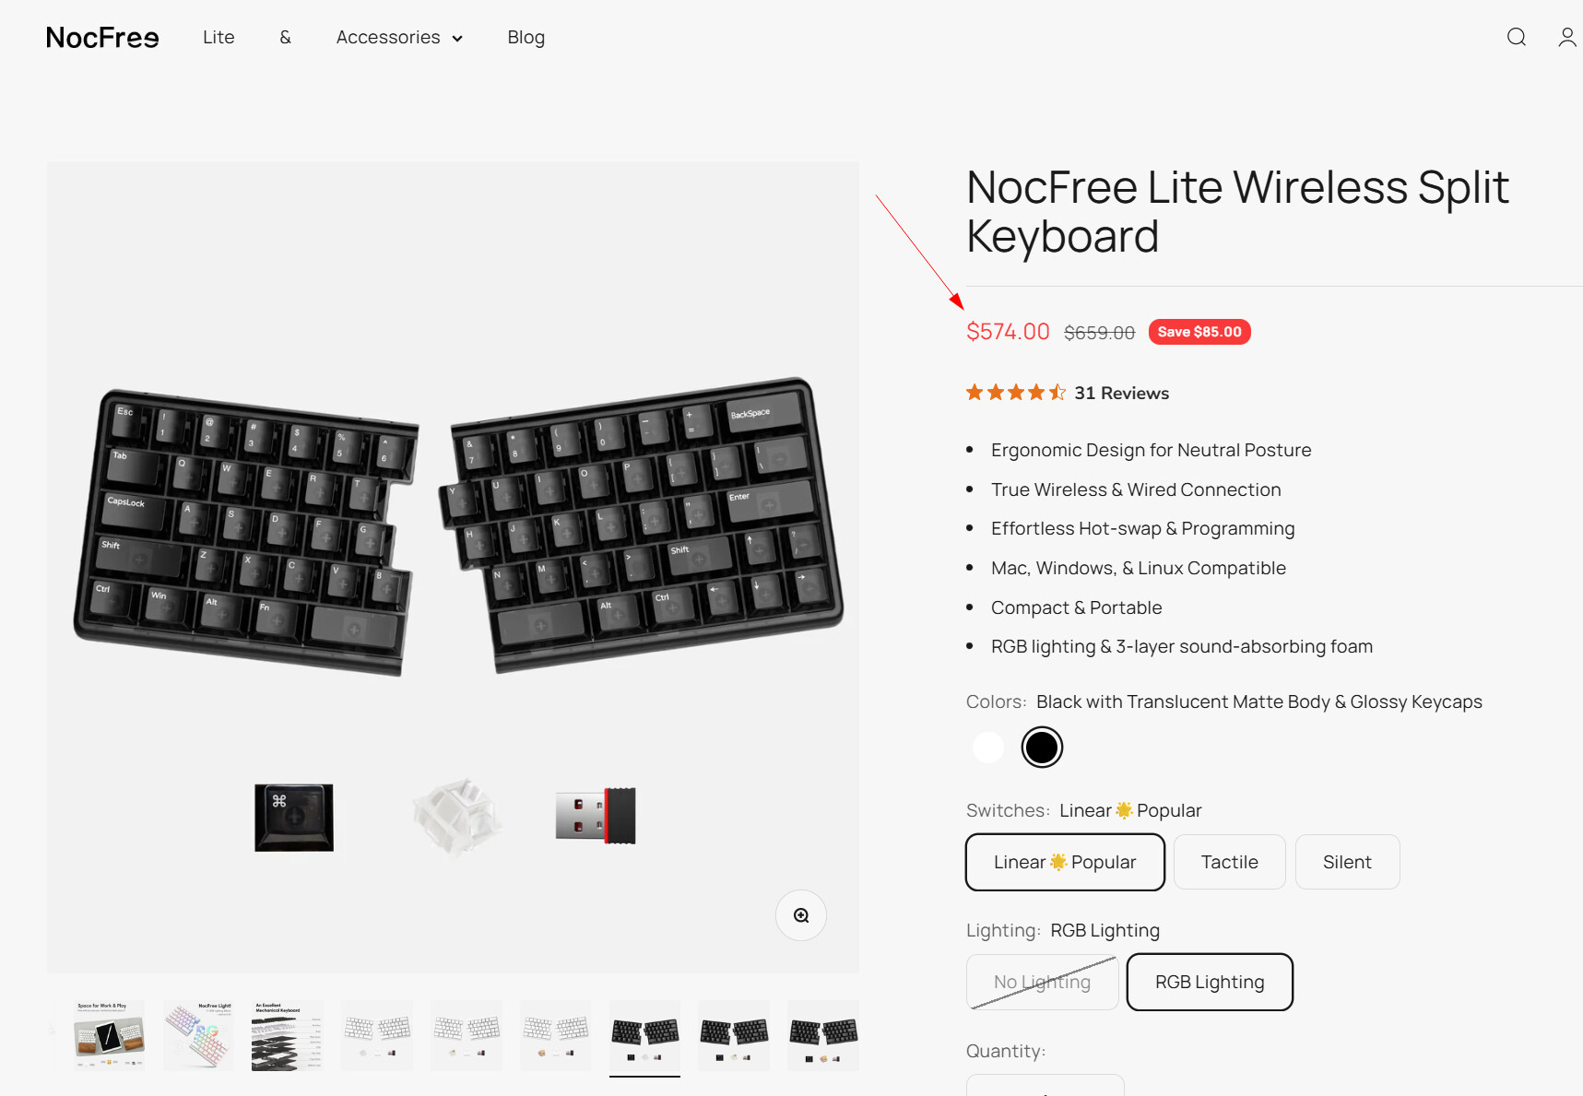The image size is (1583, 1096).
Task: Select the black color swatch
Action: (1042, 747)
